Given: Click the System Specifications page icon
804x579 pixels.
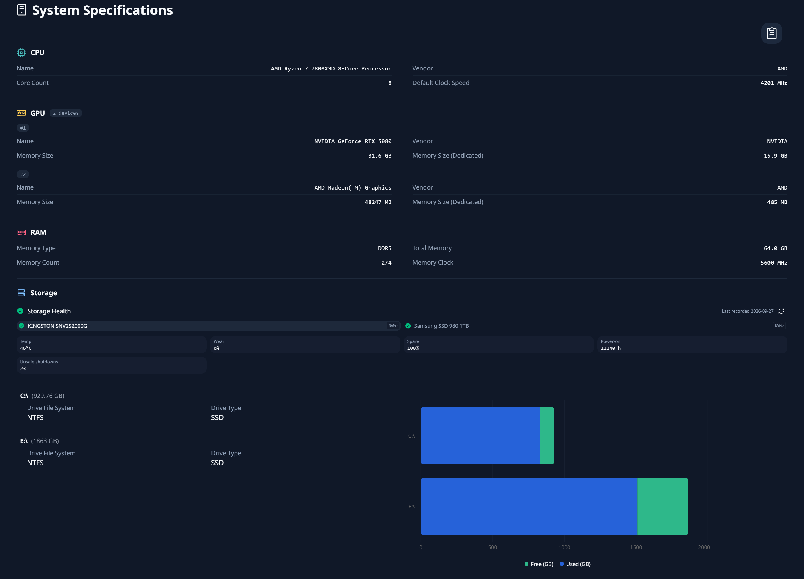Looking at the screenshot, I should 22,10.
